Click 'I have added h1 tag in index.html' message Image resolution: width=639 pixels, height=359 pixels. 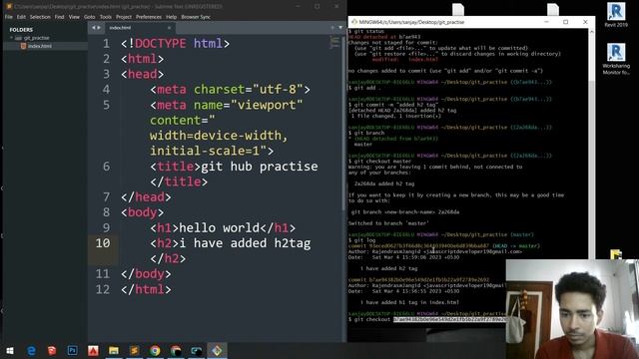409,302
